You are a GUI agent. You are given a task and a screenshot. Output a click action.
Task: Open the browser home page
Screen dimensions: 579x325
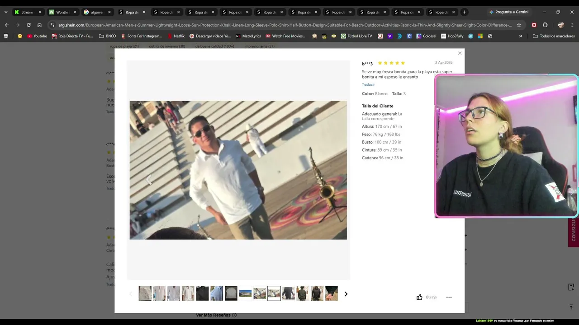[x=39, y=25]
